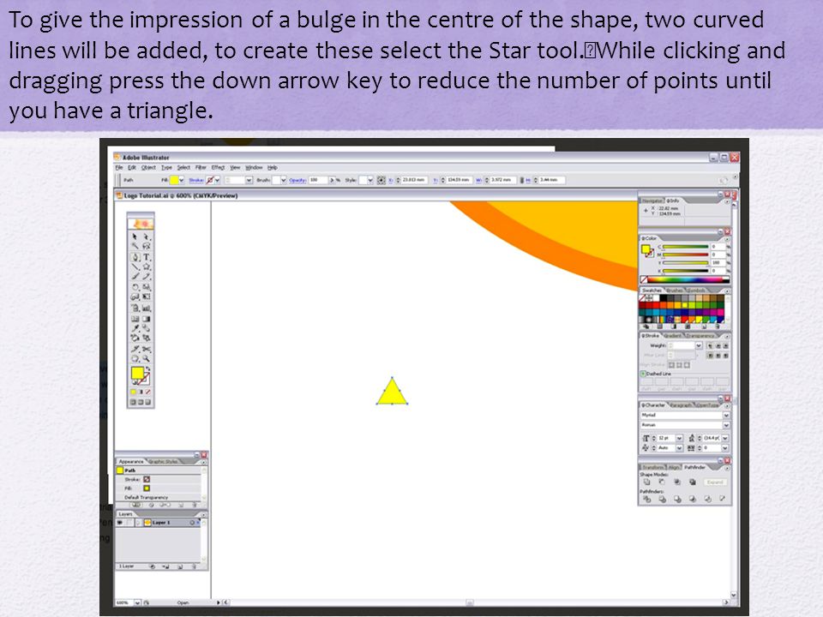This screenshot has width=823, height=617.
Task: Open the font size 12 pt dropdown
Action: (x=679, y=438)
